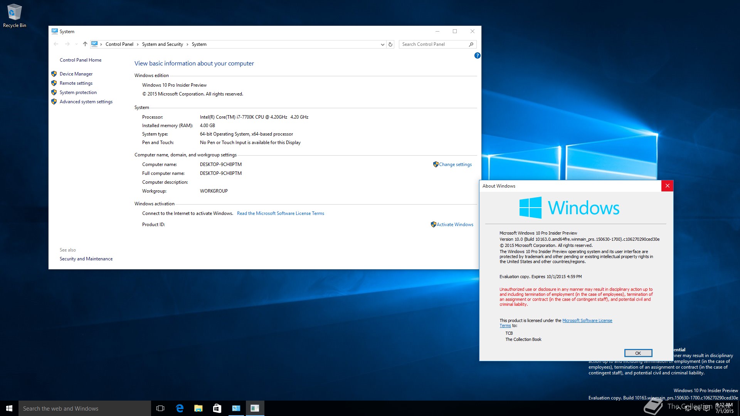Image resolution: width=740 pixels, height=416 pixels.
Task: Click Search the web and Windows box
Action: click(x=85, y=408)
